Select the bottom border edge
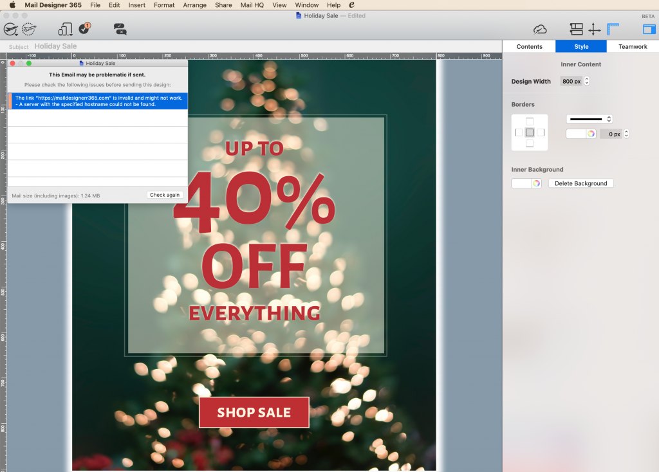This screenshot has height=472, width=659. (x=530, y=143)
